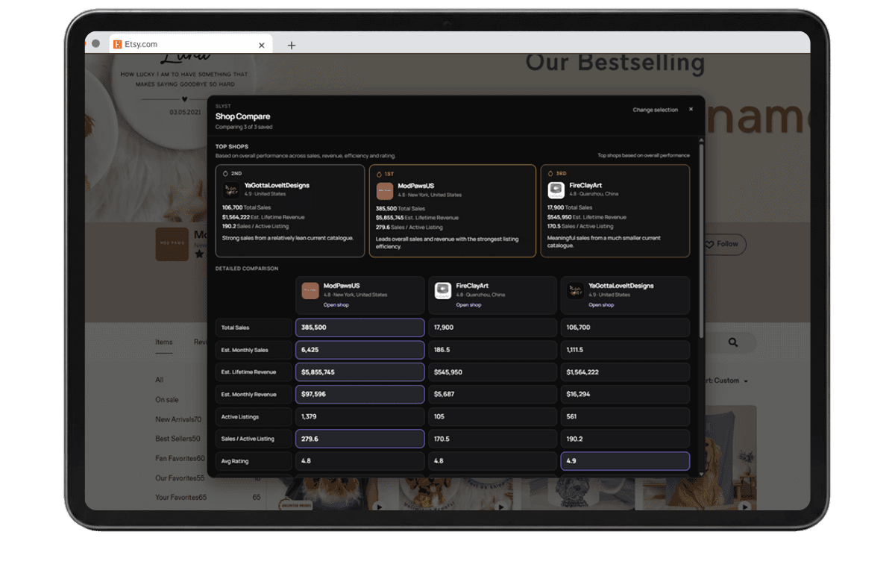This screenshot has height=567, width=895.
Task: Click the $16,294 monthly revenue cell
Action: click(x=625, y=395)
